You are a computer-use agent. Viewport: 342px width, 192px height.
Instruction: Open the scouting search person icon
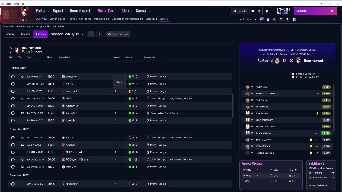pos(274,19)
